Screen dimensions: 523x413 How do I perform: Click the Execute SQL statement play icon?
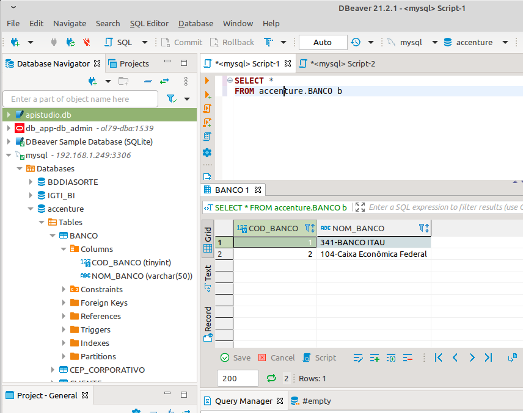[207, 81]
